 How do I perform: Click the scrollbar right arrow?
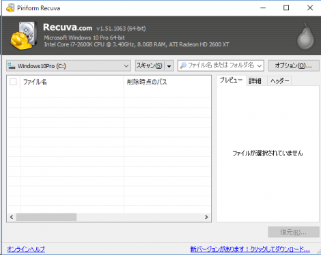[x=206, y=217]
